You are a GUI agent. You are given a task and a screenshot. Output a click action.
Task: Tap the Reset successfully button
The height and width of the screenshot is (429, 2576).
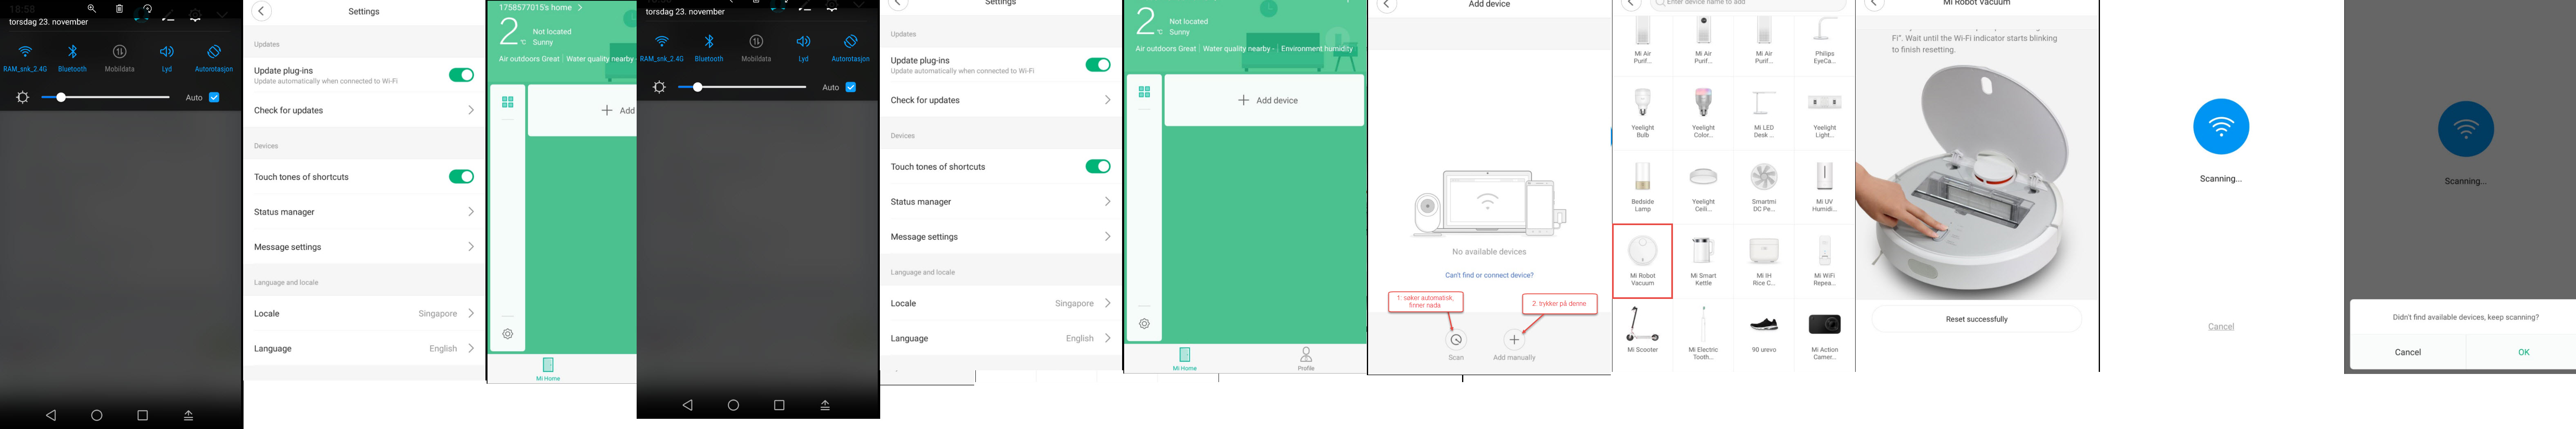pyautogui.click(x=1976, y=319)
